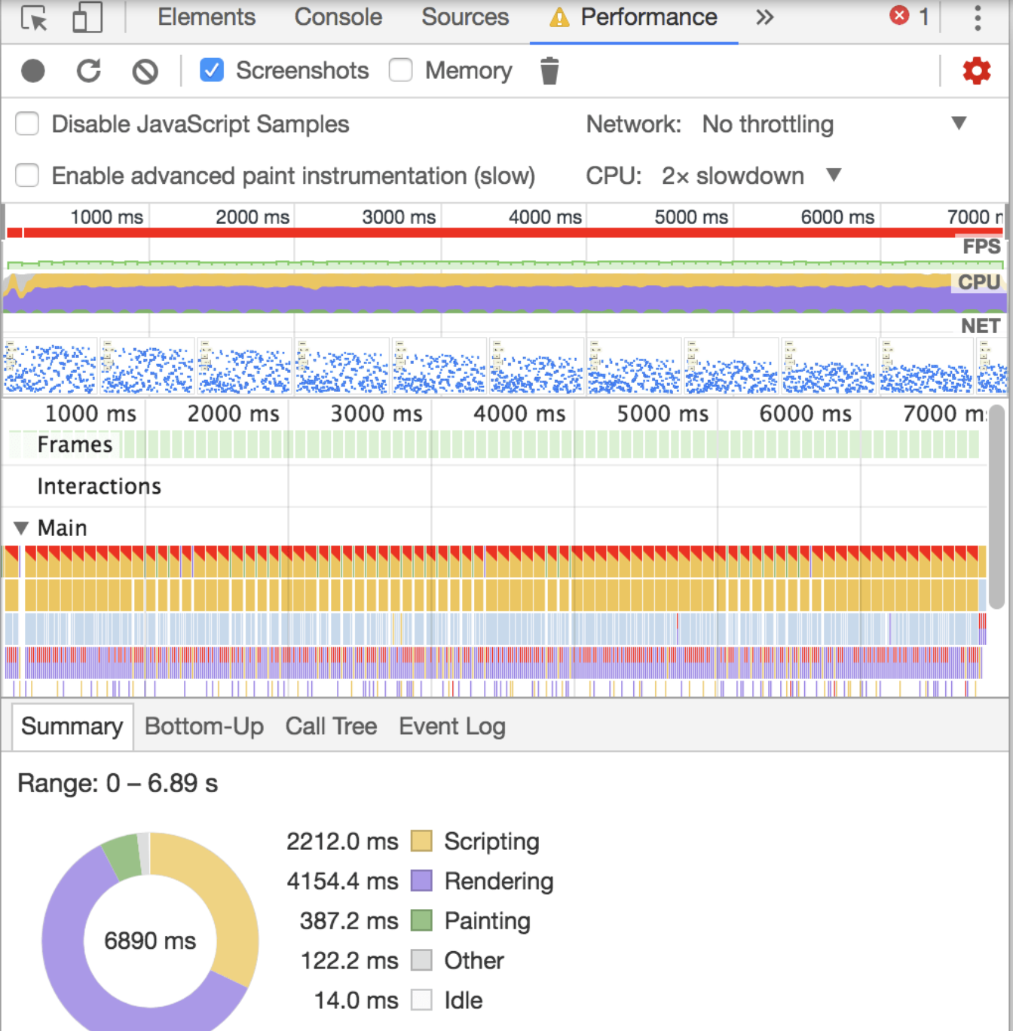This screenshot has height=1031, width=1013.
Task: Check Disable JavaScript Samples
Action: [27, 124]
